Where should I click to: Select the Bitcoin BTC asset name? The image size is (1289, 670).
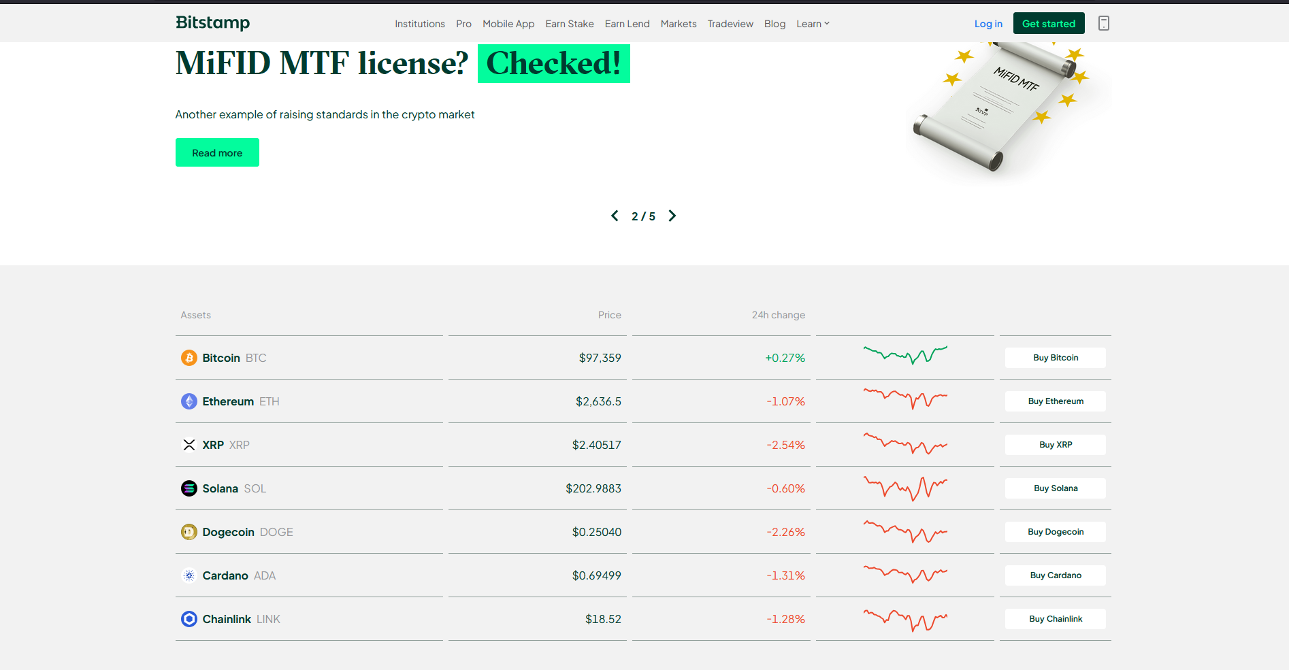tap(234, 358)
